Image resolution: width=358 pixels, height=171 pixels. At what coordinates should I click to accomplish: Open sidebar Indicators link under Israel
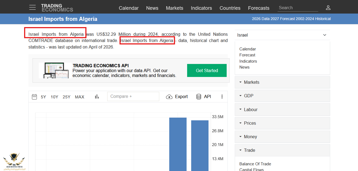coord(248,61)
